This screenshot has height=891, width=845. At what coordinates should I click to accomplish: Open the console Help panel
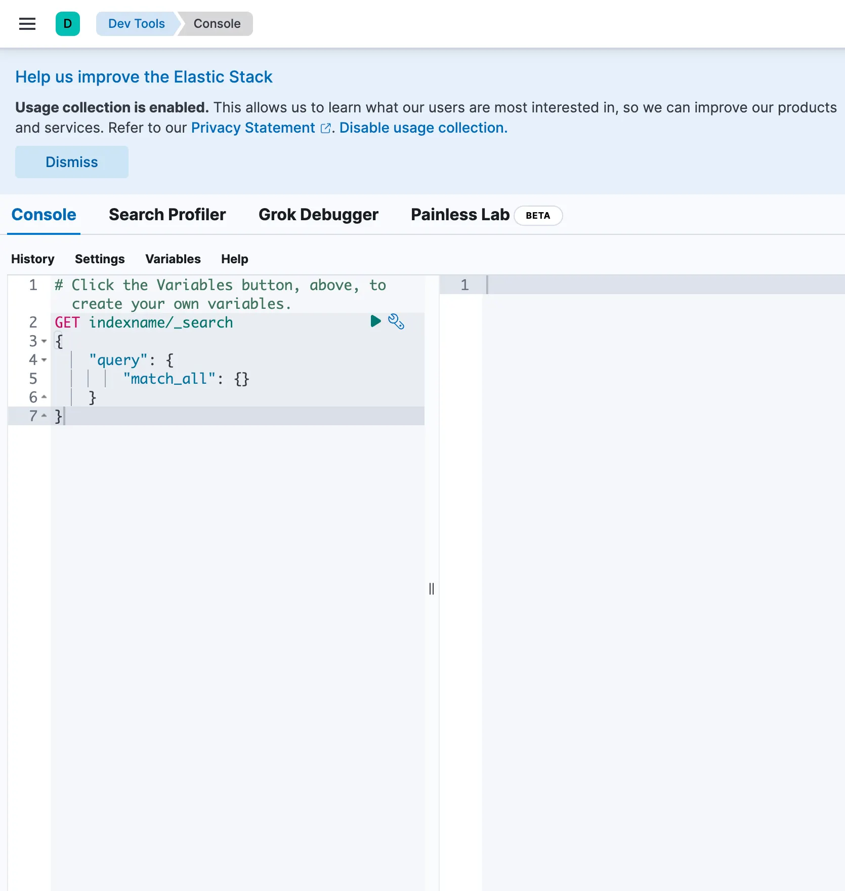[x=235, y=259]
